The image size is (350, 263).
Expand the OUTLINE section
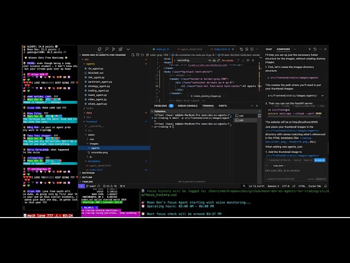tap(87, 178)
